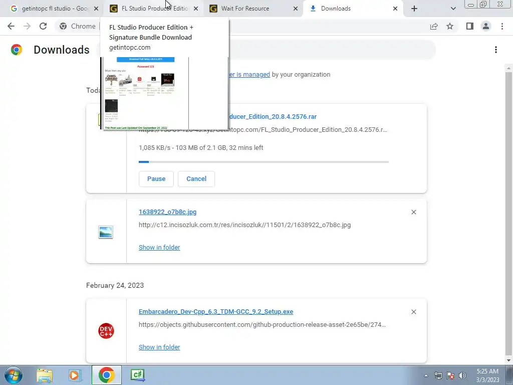Open the side panel icon
The width and height of the screenshot is (513, 385).
[470, 26]
